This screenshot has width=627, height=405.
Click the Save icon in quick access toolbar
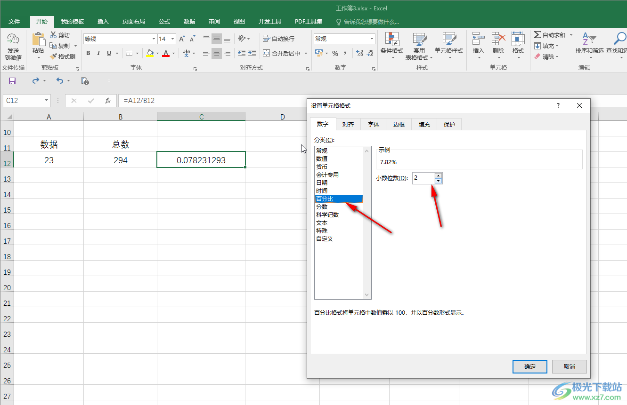pos(12,81)
